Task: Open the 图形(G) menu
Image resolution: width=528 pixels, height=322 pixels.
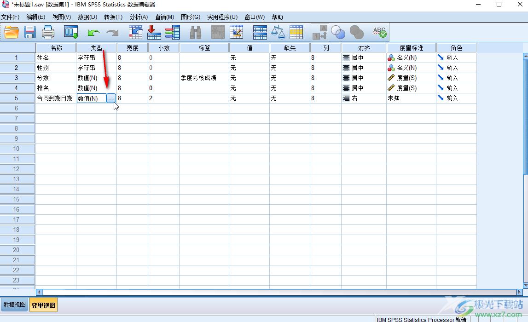Action: pyautogui.click(x=191, y=17)
